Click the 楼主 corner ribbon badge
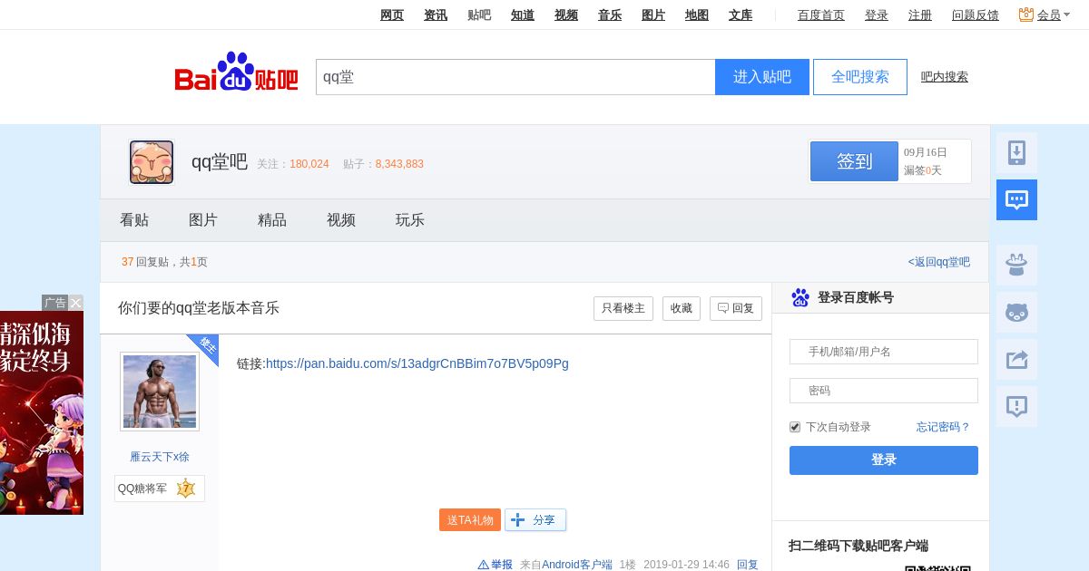This screenshot has width=1089, height=571. (x=206, y=346)
